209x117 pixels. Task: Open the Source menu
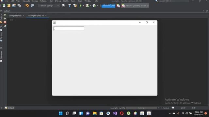35,1
